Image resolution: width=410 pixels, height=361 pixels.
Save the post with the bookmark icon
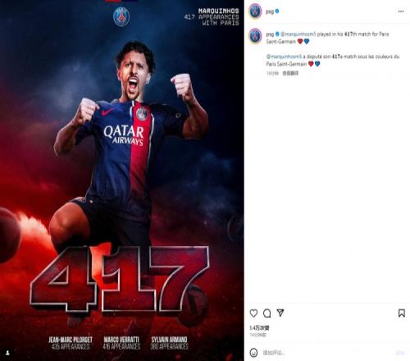401,313
